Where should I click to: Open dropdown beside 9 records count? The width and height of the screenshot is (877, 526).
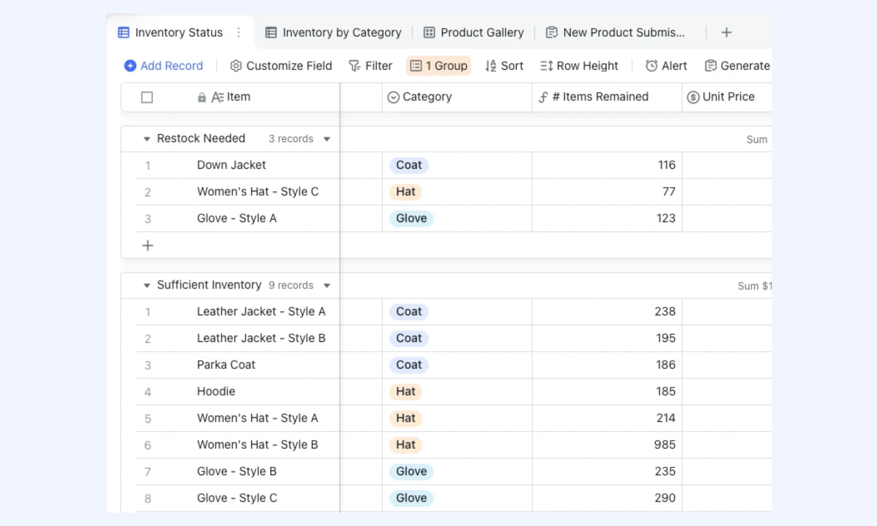[x=327, y=285]
